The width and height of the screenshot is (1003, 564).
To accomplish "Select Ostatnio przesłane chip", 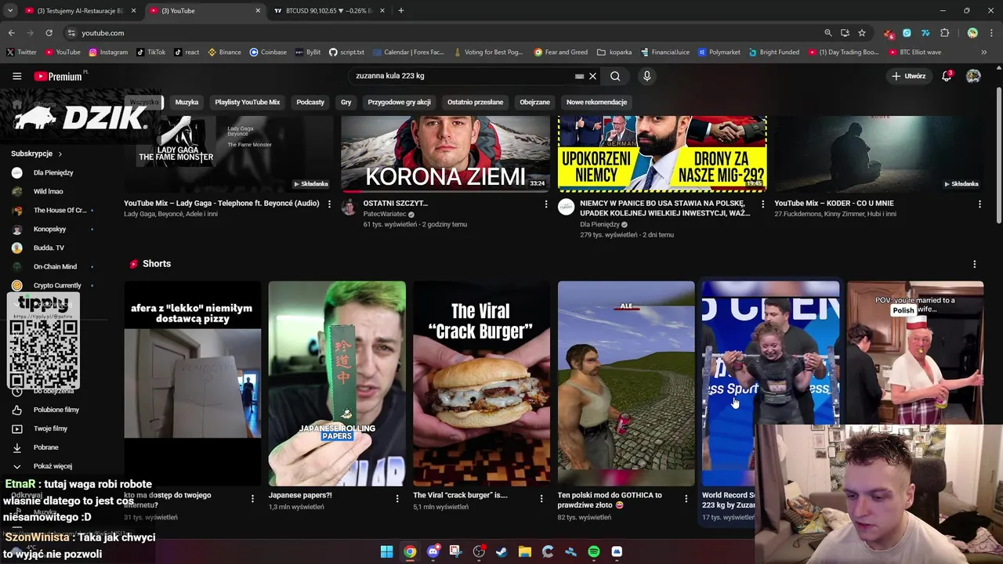I will pos(475,102).
